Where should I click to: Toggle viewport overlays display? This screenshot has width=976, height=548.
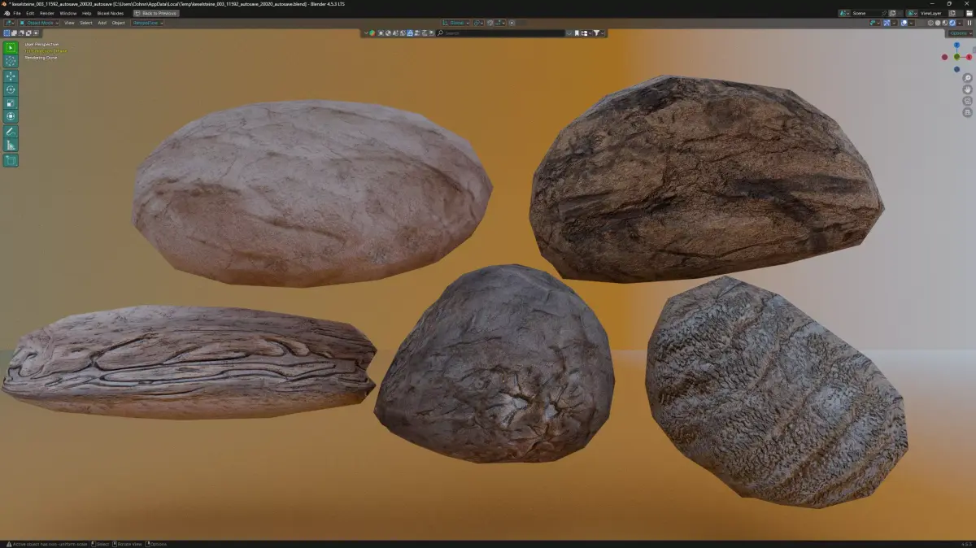tap(904, 23)
